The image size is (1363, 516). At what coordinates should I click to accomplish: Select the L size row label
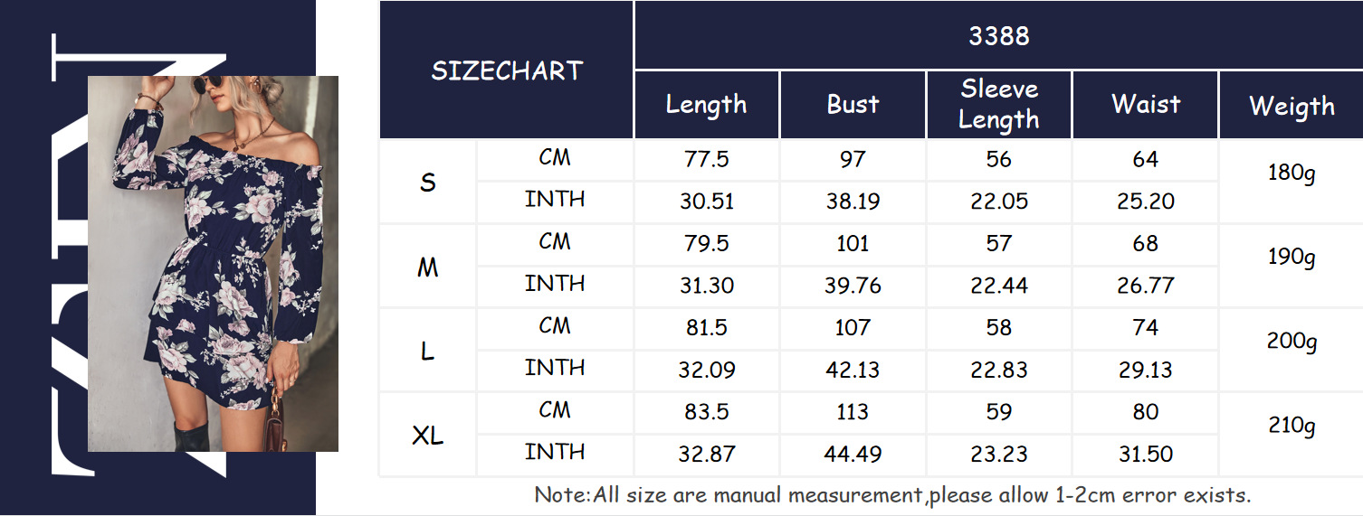pos(427,351)
